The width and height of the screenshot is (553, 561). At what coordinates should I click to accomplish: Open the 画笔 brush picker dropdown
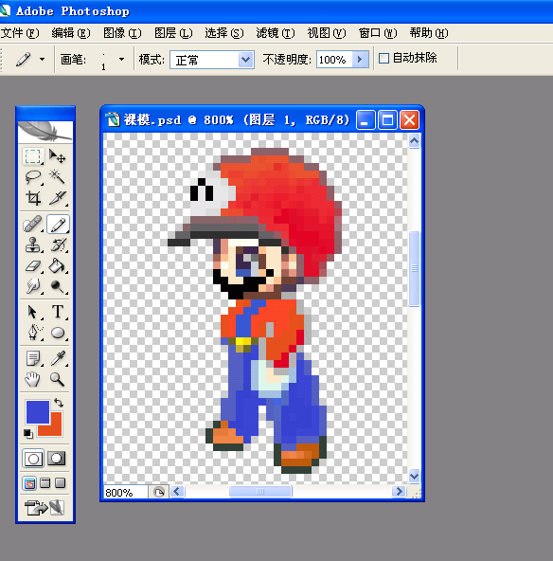coord(121,60)
